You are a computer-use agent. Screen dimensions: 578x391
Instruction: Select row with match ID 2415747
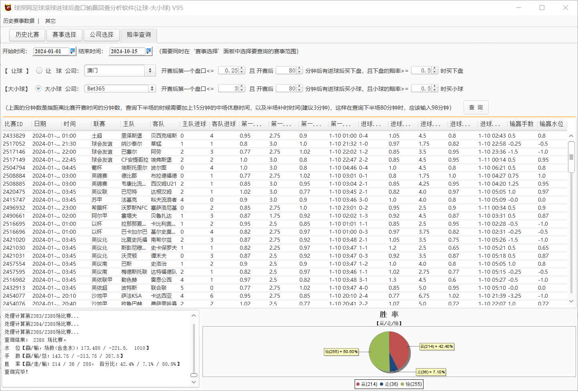pyautogui.click(x=285, y=200)
